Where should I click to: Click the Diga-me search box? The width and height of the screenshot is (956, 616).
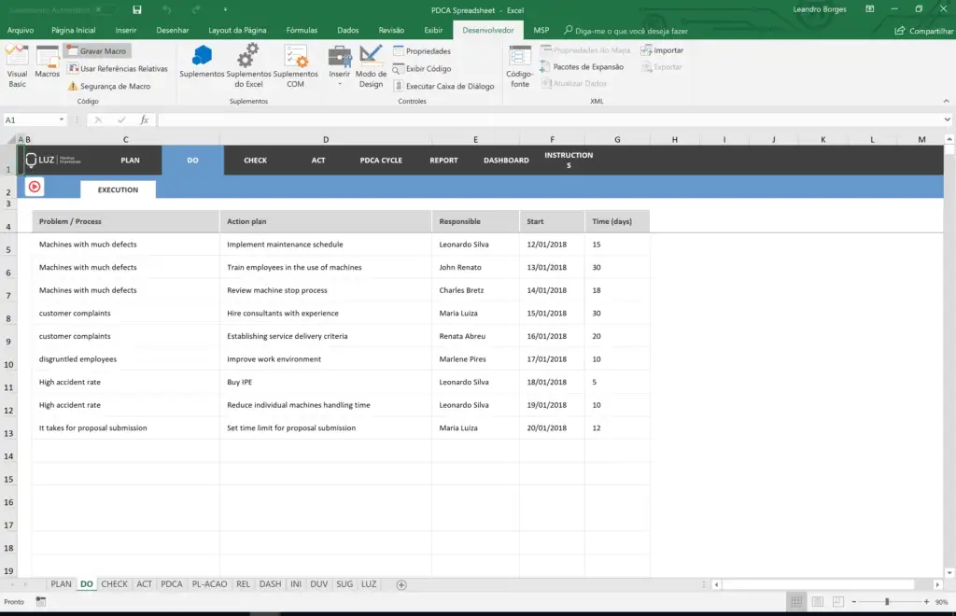(626, 31)
